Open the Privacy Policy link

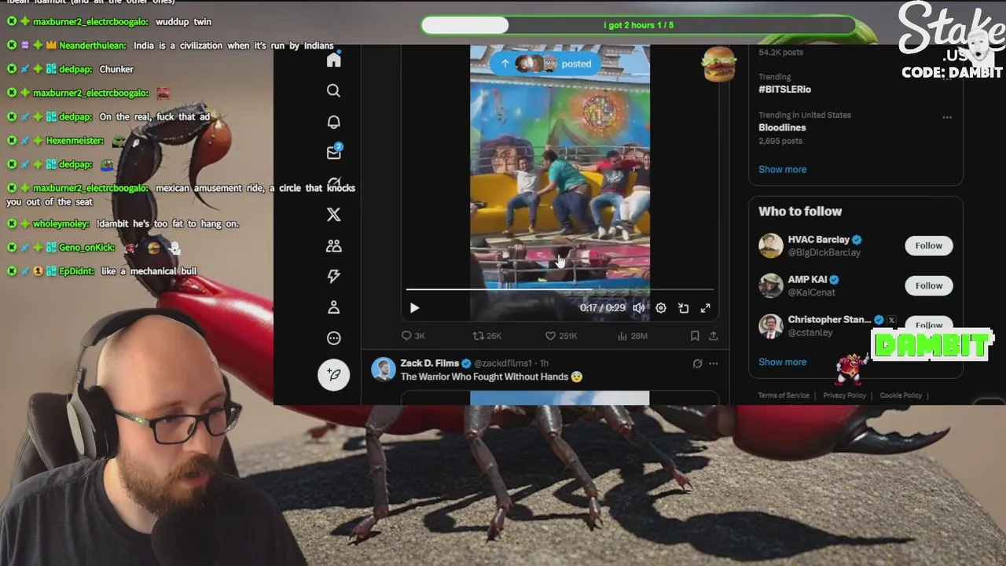844,395
